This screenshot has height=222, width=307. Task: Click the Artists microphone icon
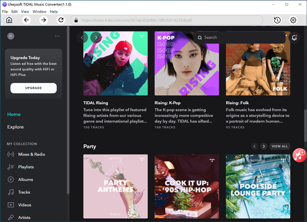(11, 217)
